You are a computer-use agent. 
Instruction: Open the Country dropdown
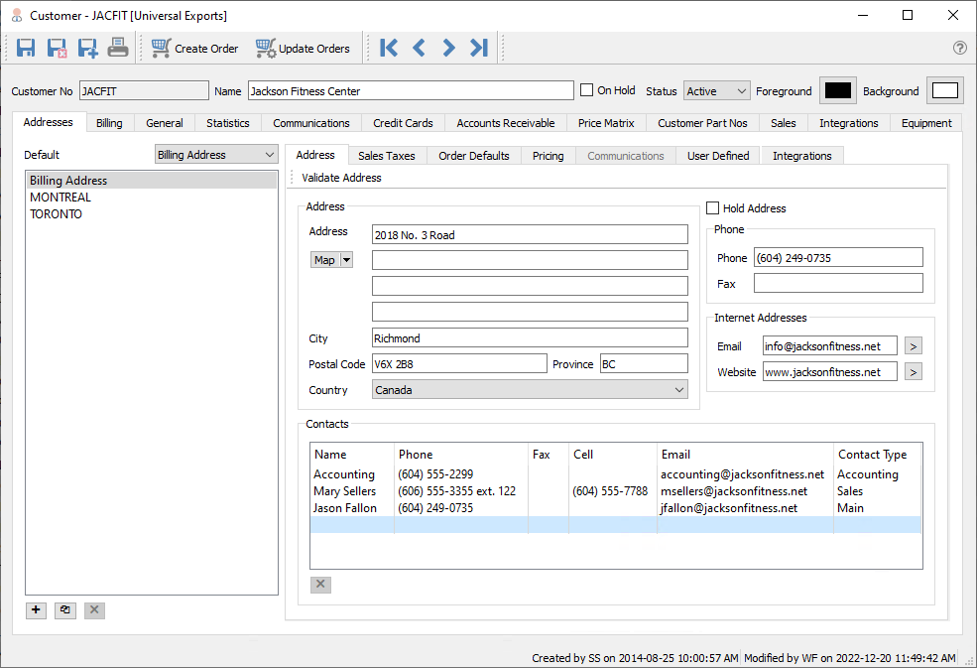click(x=530, y=390)
